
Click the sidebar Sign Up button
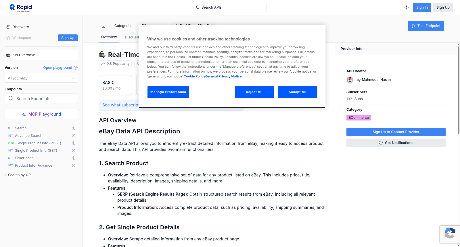click(x=68, y=38)
